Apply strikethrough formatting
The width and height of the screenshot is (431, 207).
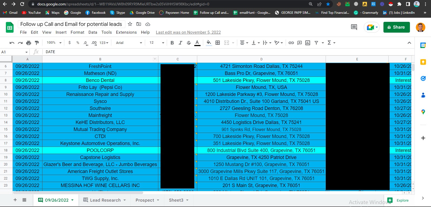(189, 43)
